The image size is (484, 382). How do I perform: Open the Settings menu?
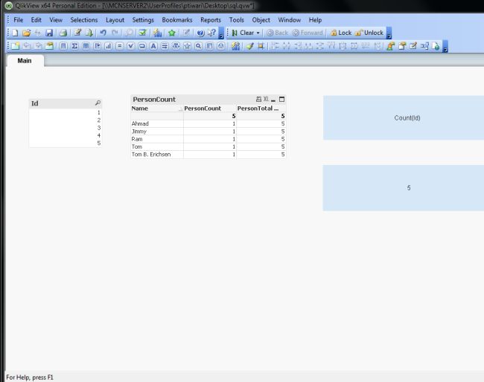[x=143, y=20]
